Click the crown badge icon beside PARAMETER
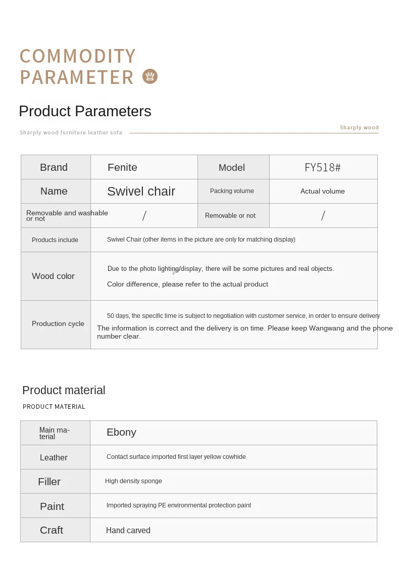Image resolution: width=399 pixels, height=566 pixels. pyautogui.click(x=149, y=76)
